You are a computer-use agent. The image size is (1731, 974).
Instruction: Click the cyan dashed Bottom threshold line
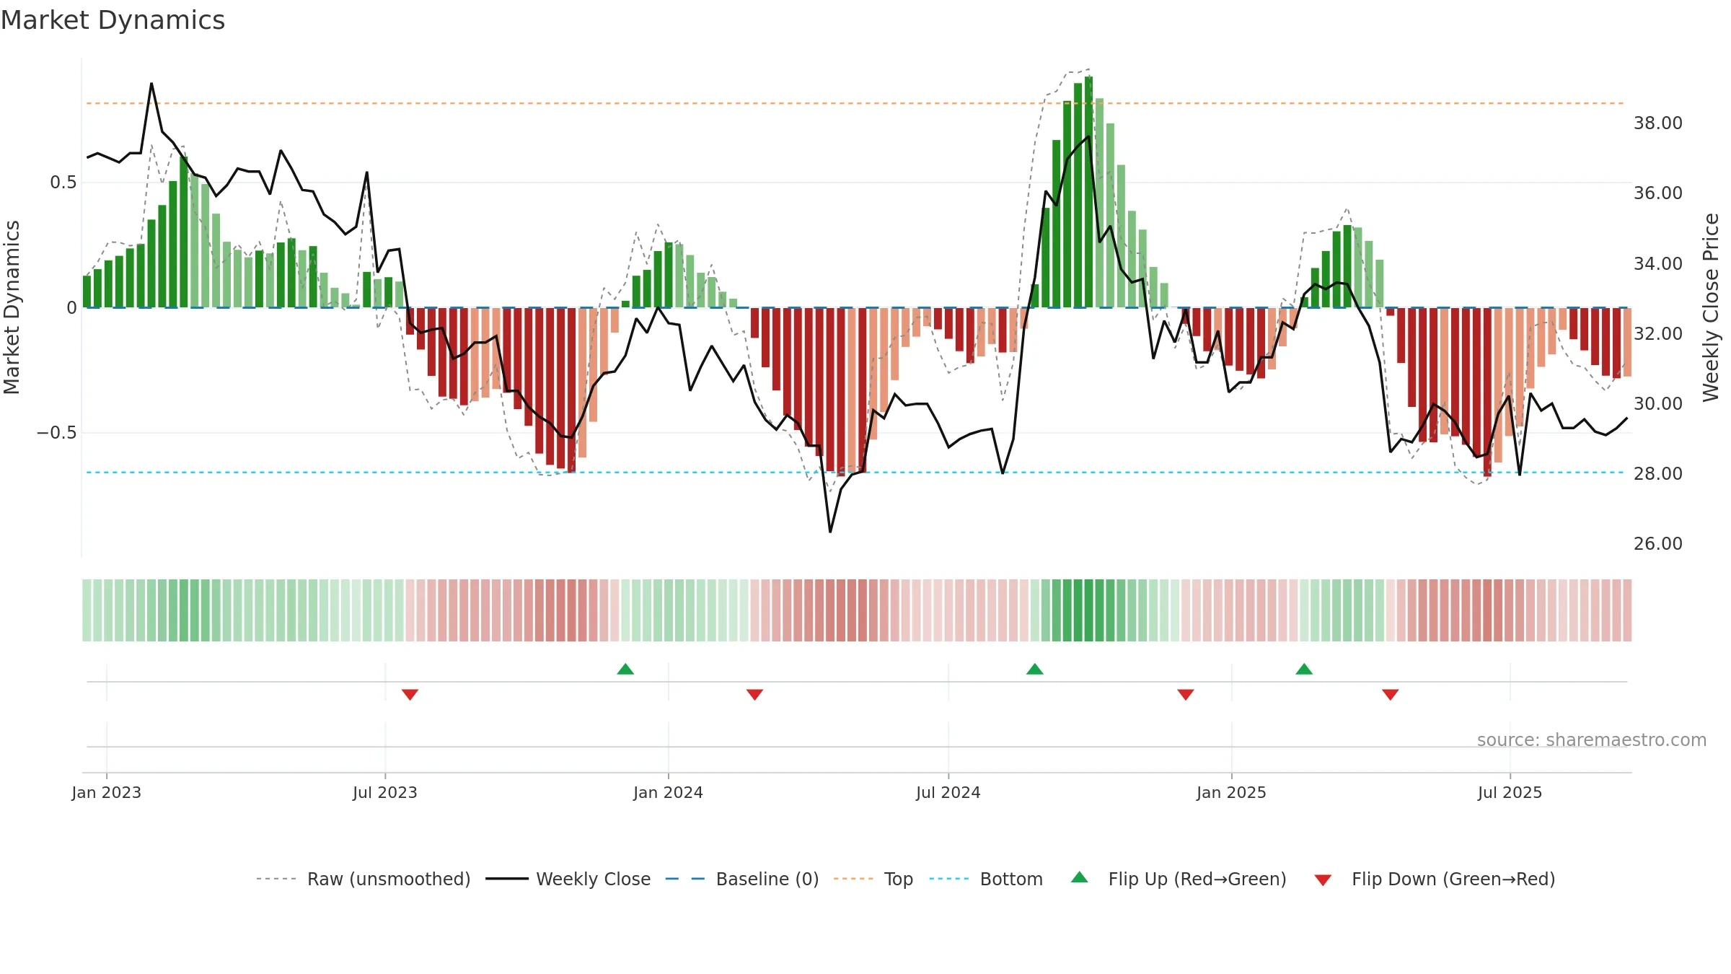pos(855,473)
